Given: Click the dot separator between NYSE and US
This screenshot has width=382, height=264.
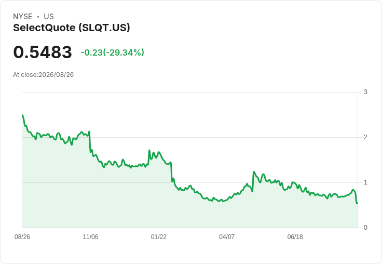Looking at the screenshot, I should click(x=38, y=17).
